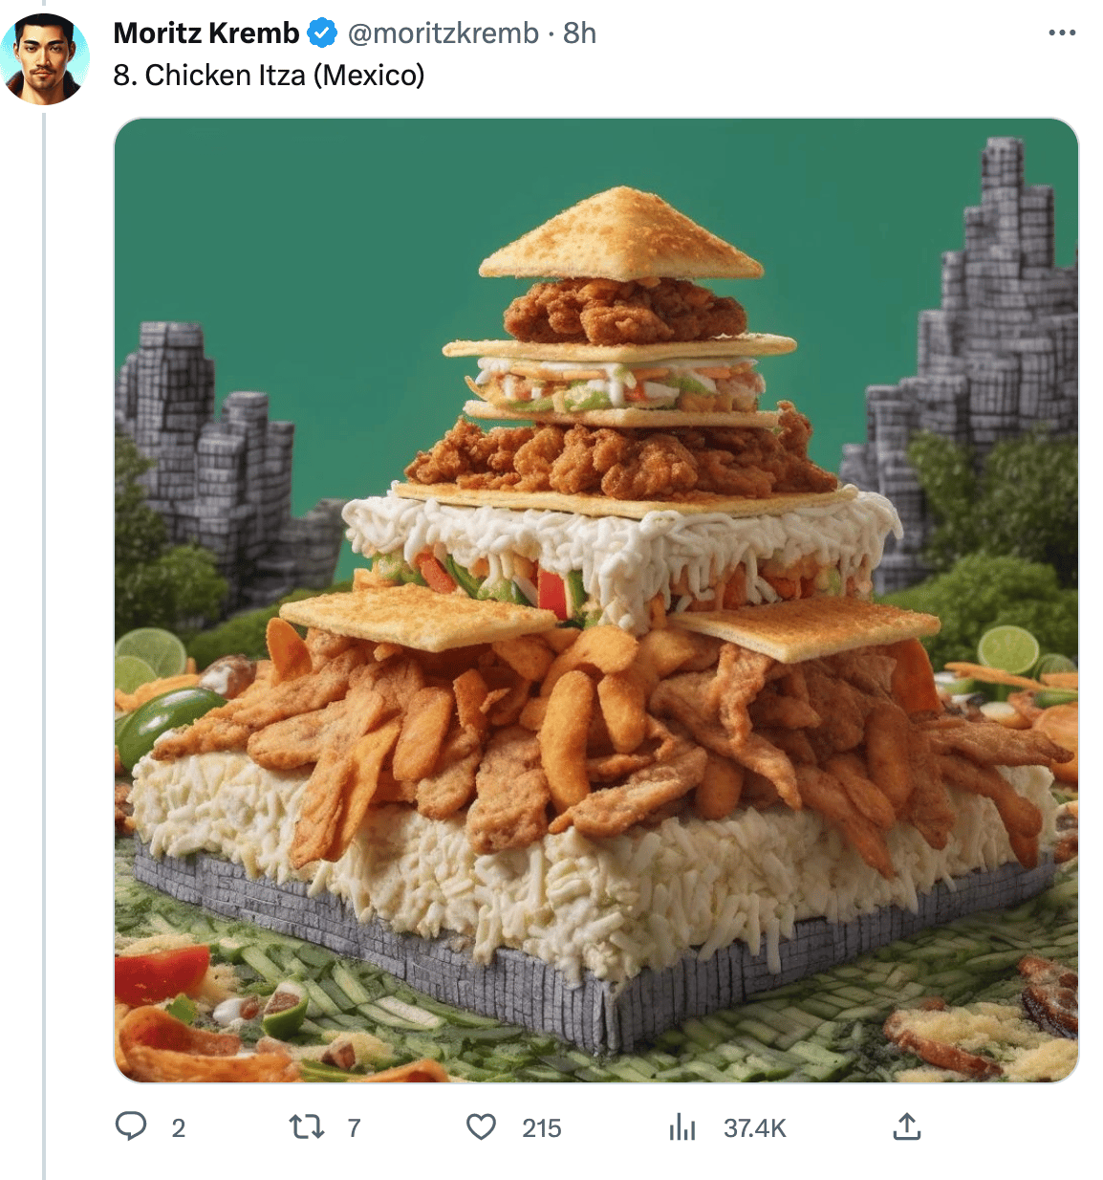Click the tweet text '8. Chicken Itza (Mexico)'
The image size is (1103, 1180).
[x=269, y=75]
